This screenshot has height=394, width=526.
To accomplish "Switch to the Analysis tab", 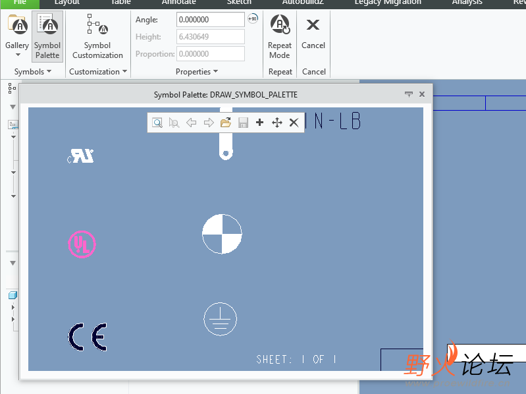I will pyautogui.click(x=467, y=3).
